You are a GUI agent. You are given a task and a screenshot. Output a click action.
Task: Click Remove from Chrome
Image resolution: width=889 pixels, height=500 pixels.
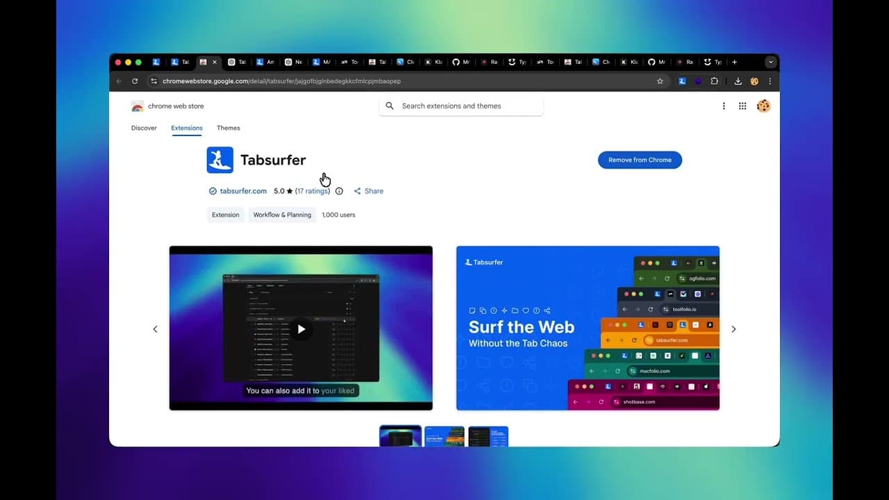(640, 160)
